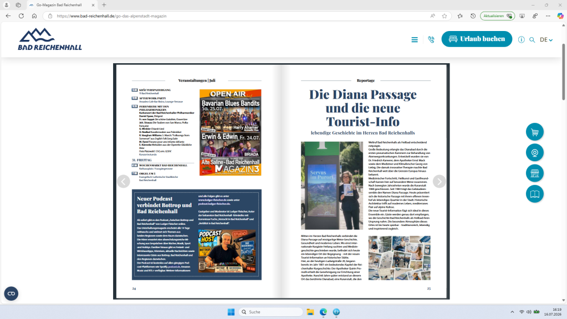567x319 pixels.
Task: Open the tab actions workspace icon
Action: (x=18, y=5)
